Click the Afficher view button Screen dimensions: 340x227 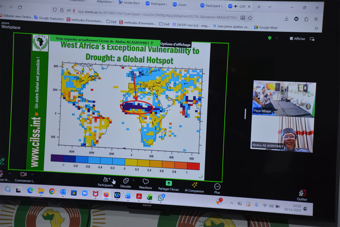coord(297,39)
